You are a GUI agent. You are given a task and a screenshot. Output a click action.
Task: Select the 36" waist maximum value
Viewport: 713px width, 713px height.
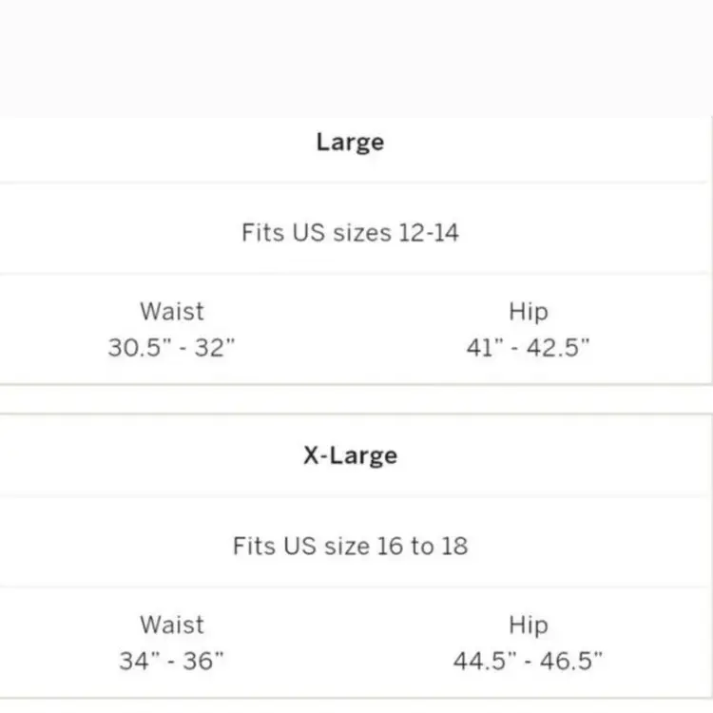tap(204, 662)
